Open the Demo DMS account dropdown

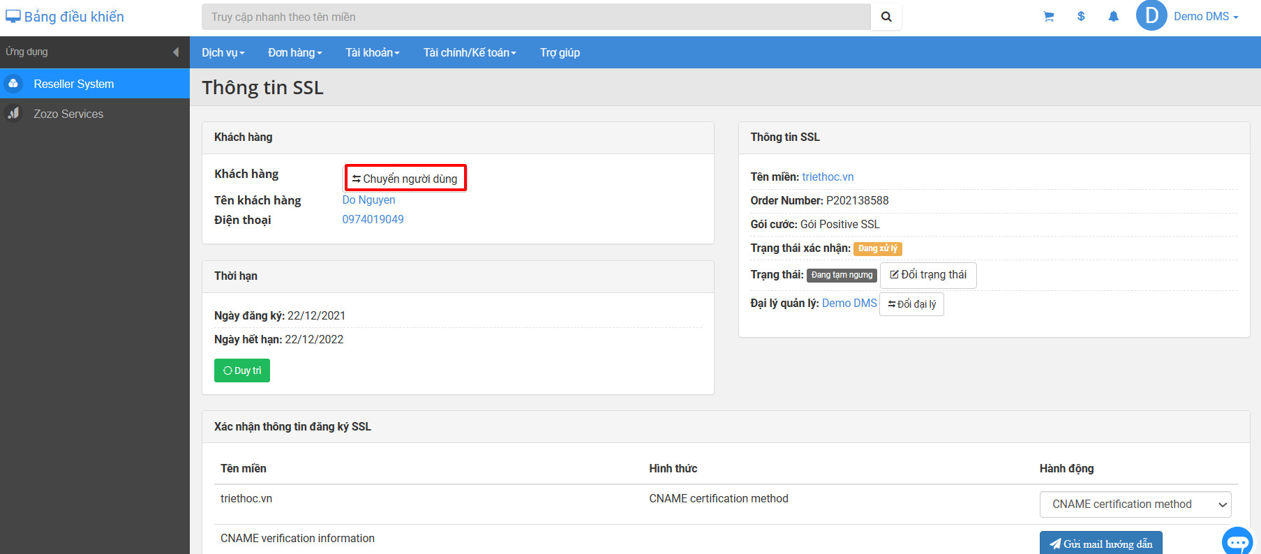(x=1206, y=16)
